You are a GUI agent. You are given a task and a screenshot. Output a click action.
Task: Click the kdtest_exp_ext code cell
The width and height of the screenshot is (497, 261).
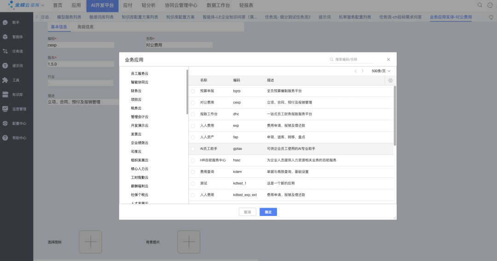point(245,195)
